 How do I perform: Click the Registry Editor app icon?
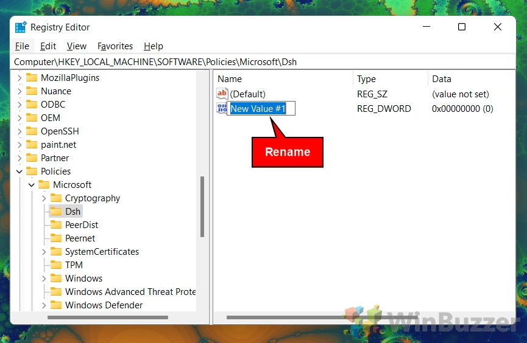pos(21,27)
